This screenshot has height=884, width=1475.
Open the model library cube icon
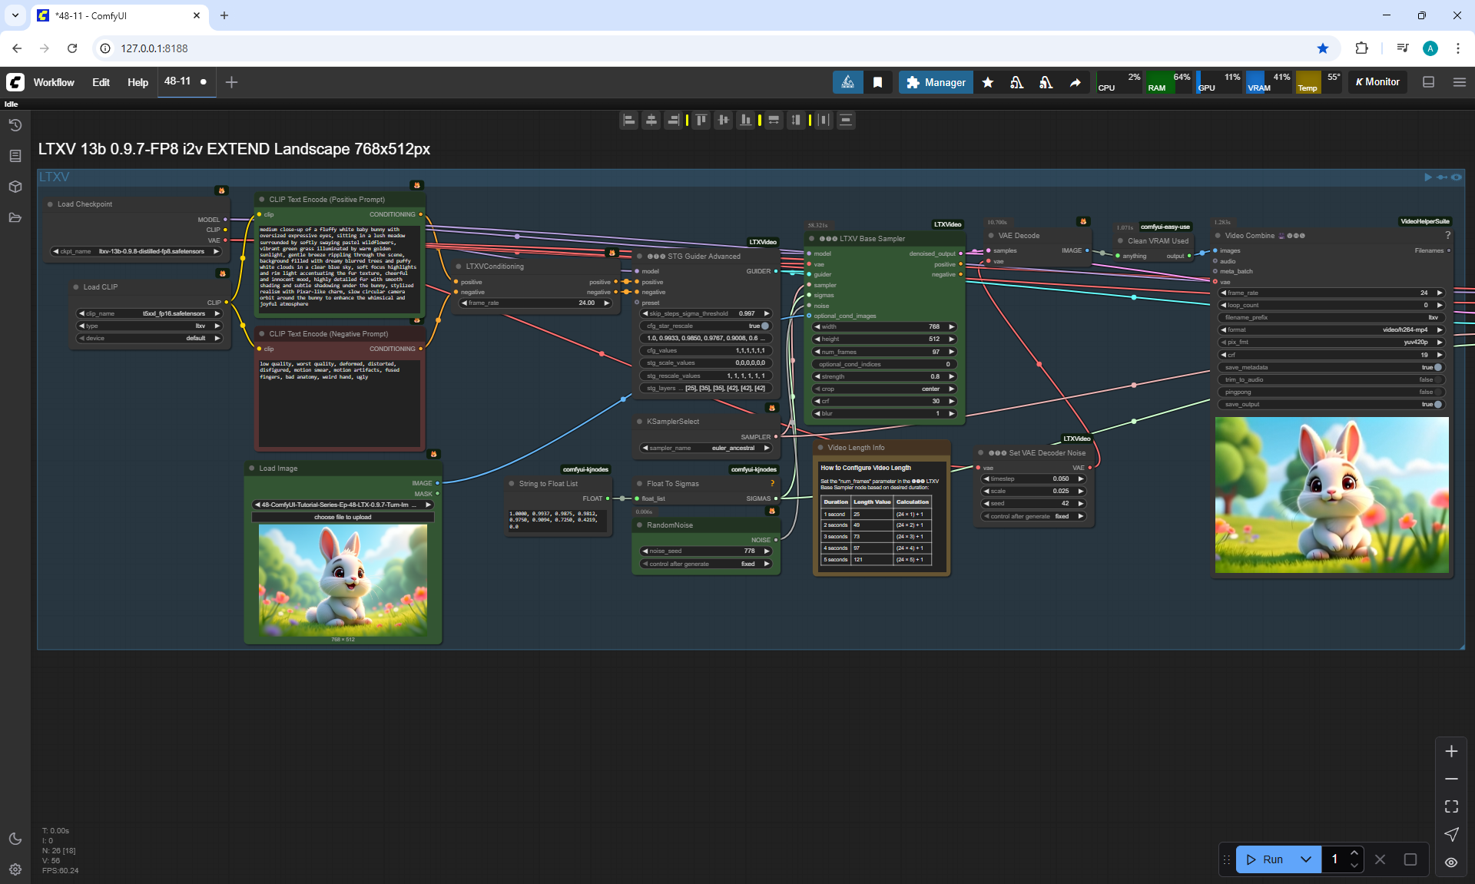click(15, 187)
